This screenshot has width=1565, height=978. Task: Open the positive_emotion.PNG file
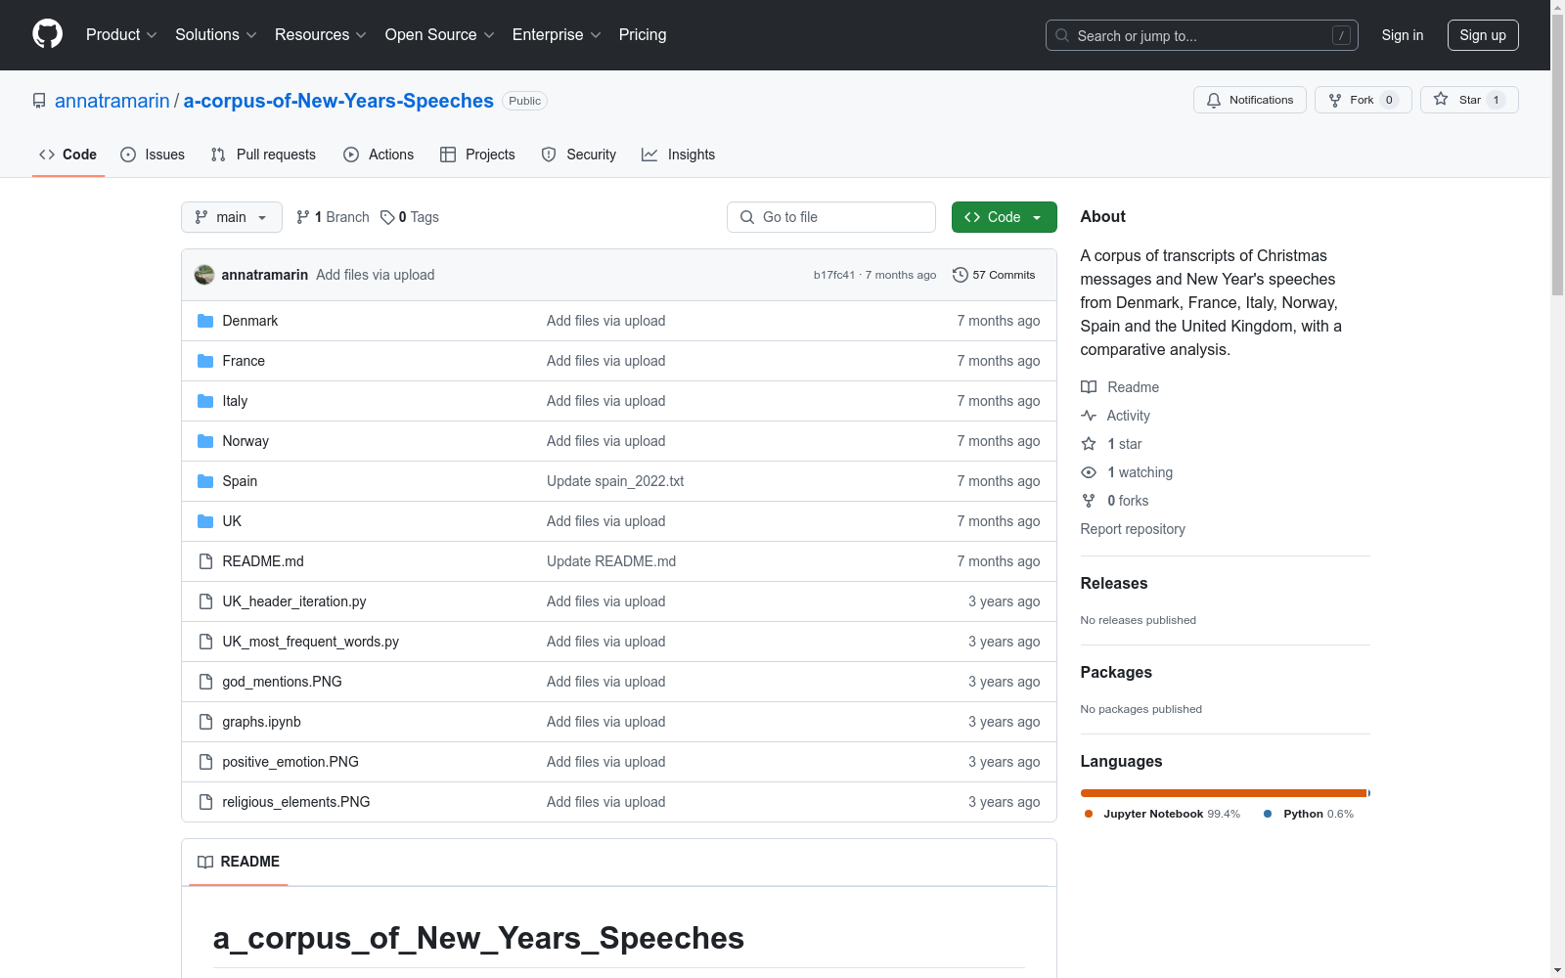tap(291, 762)
